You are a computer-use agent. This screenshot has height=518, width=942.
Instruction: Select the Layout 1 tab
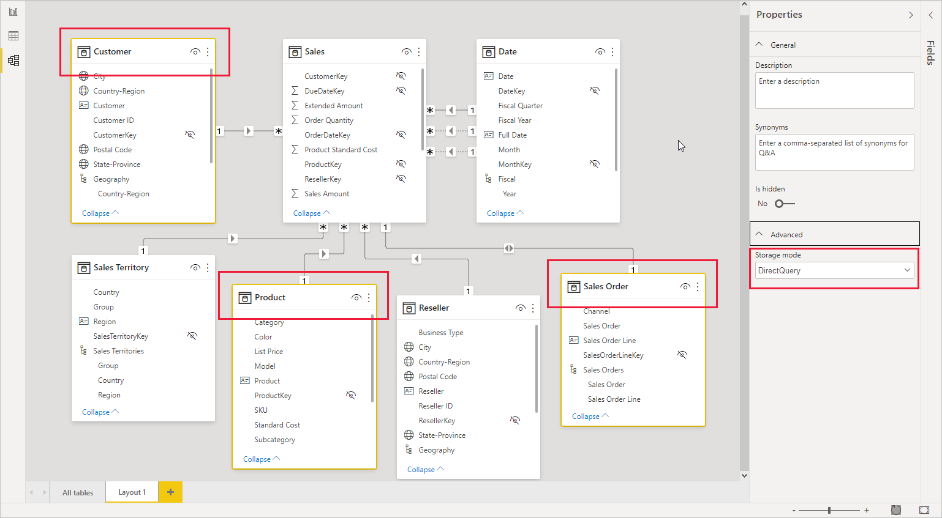pos(132,492)
